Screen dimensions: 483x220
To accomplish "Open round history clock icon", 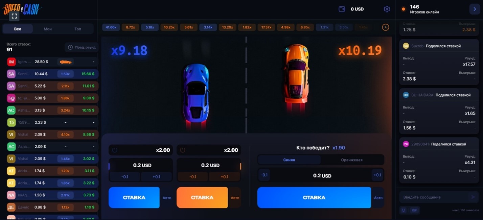I will pos(386,27).
